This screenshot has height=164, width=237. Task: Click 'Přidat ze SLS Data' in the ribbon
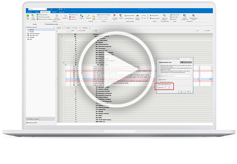point(42,15)
